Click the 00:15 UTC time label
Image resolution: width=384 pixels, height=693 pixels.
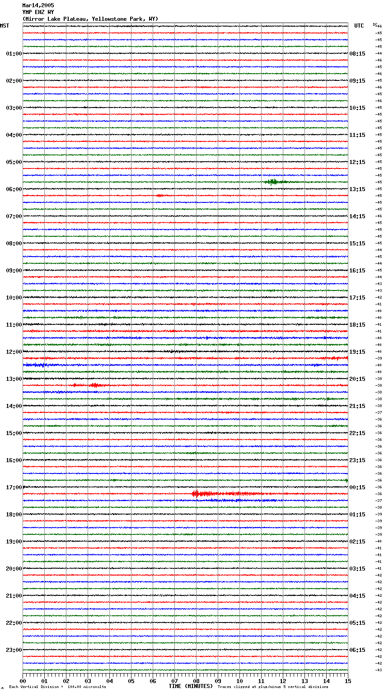coord(357,487)
